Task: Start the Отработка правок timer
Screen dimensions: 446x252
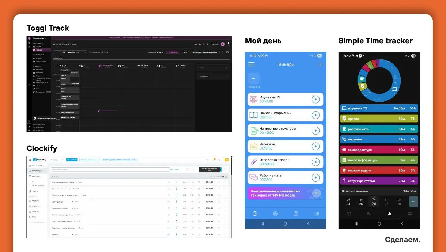Action: (315, 162)
